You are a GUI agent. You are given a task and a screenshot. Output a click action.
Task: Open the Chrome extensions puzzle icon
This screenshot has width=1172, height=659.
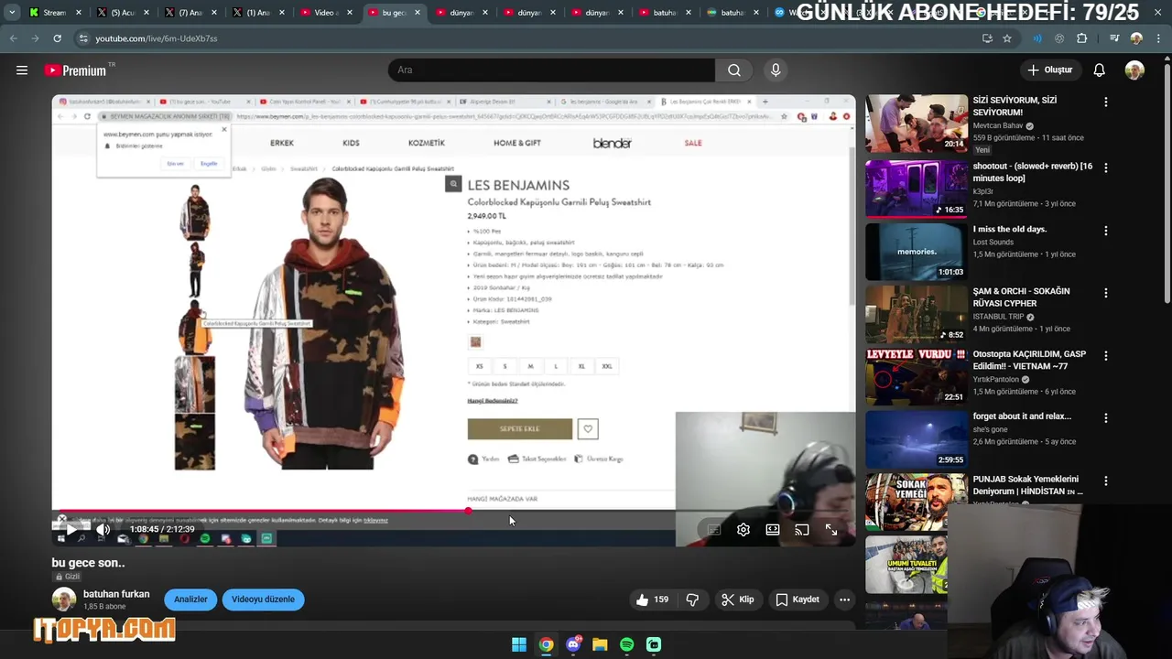pyautogui.click(x=1082, y=38)
